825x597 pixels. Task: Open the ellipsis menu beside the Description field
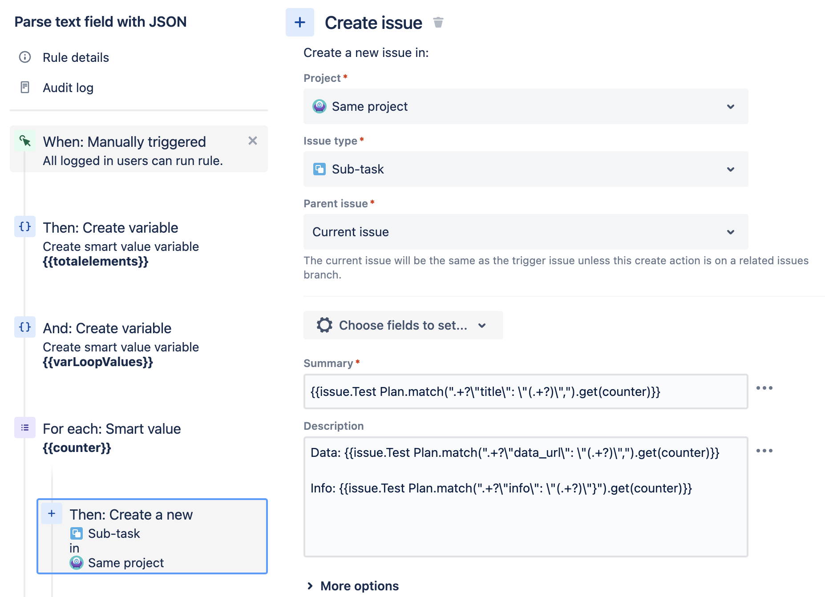pyautogui.click(x=764, y=451)
